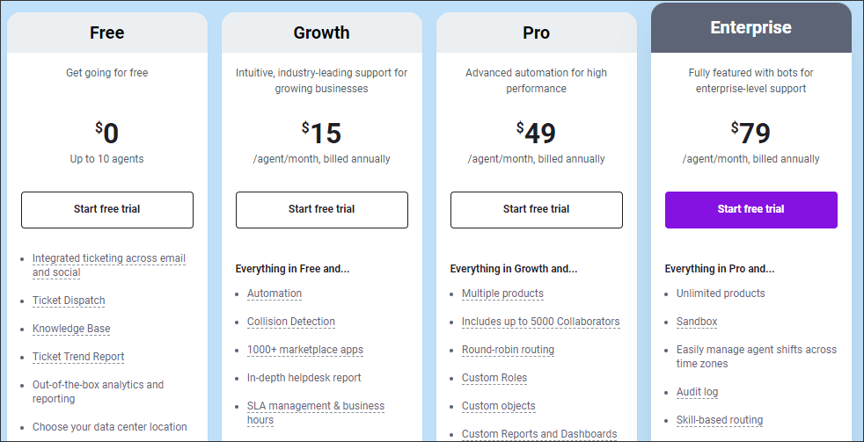This screenshot has width=864, height=442.
Task: Click the Audit log link
Action: click(x=698, y=392)
